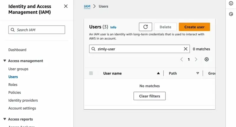Open Dashboard in the sidebar

pos(17,50)
